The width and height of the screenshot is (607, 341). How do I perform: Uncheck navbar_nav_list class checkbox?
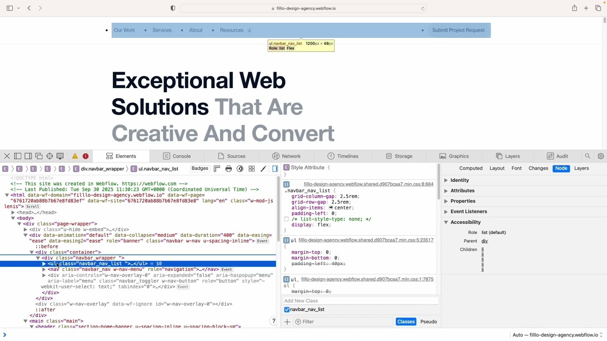point(287,309)
